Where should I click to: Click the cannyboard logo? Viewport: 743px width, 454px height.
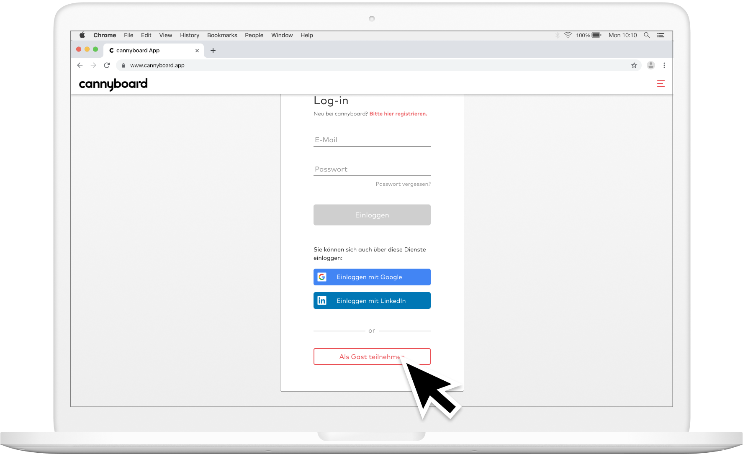[x=113, y=84]
